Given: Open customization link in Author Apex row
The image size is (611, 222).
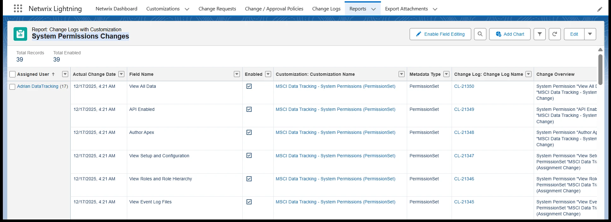Looking at the screenshot, I should tap(335, 132).
